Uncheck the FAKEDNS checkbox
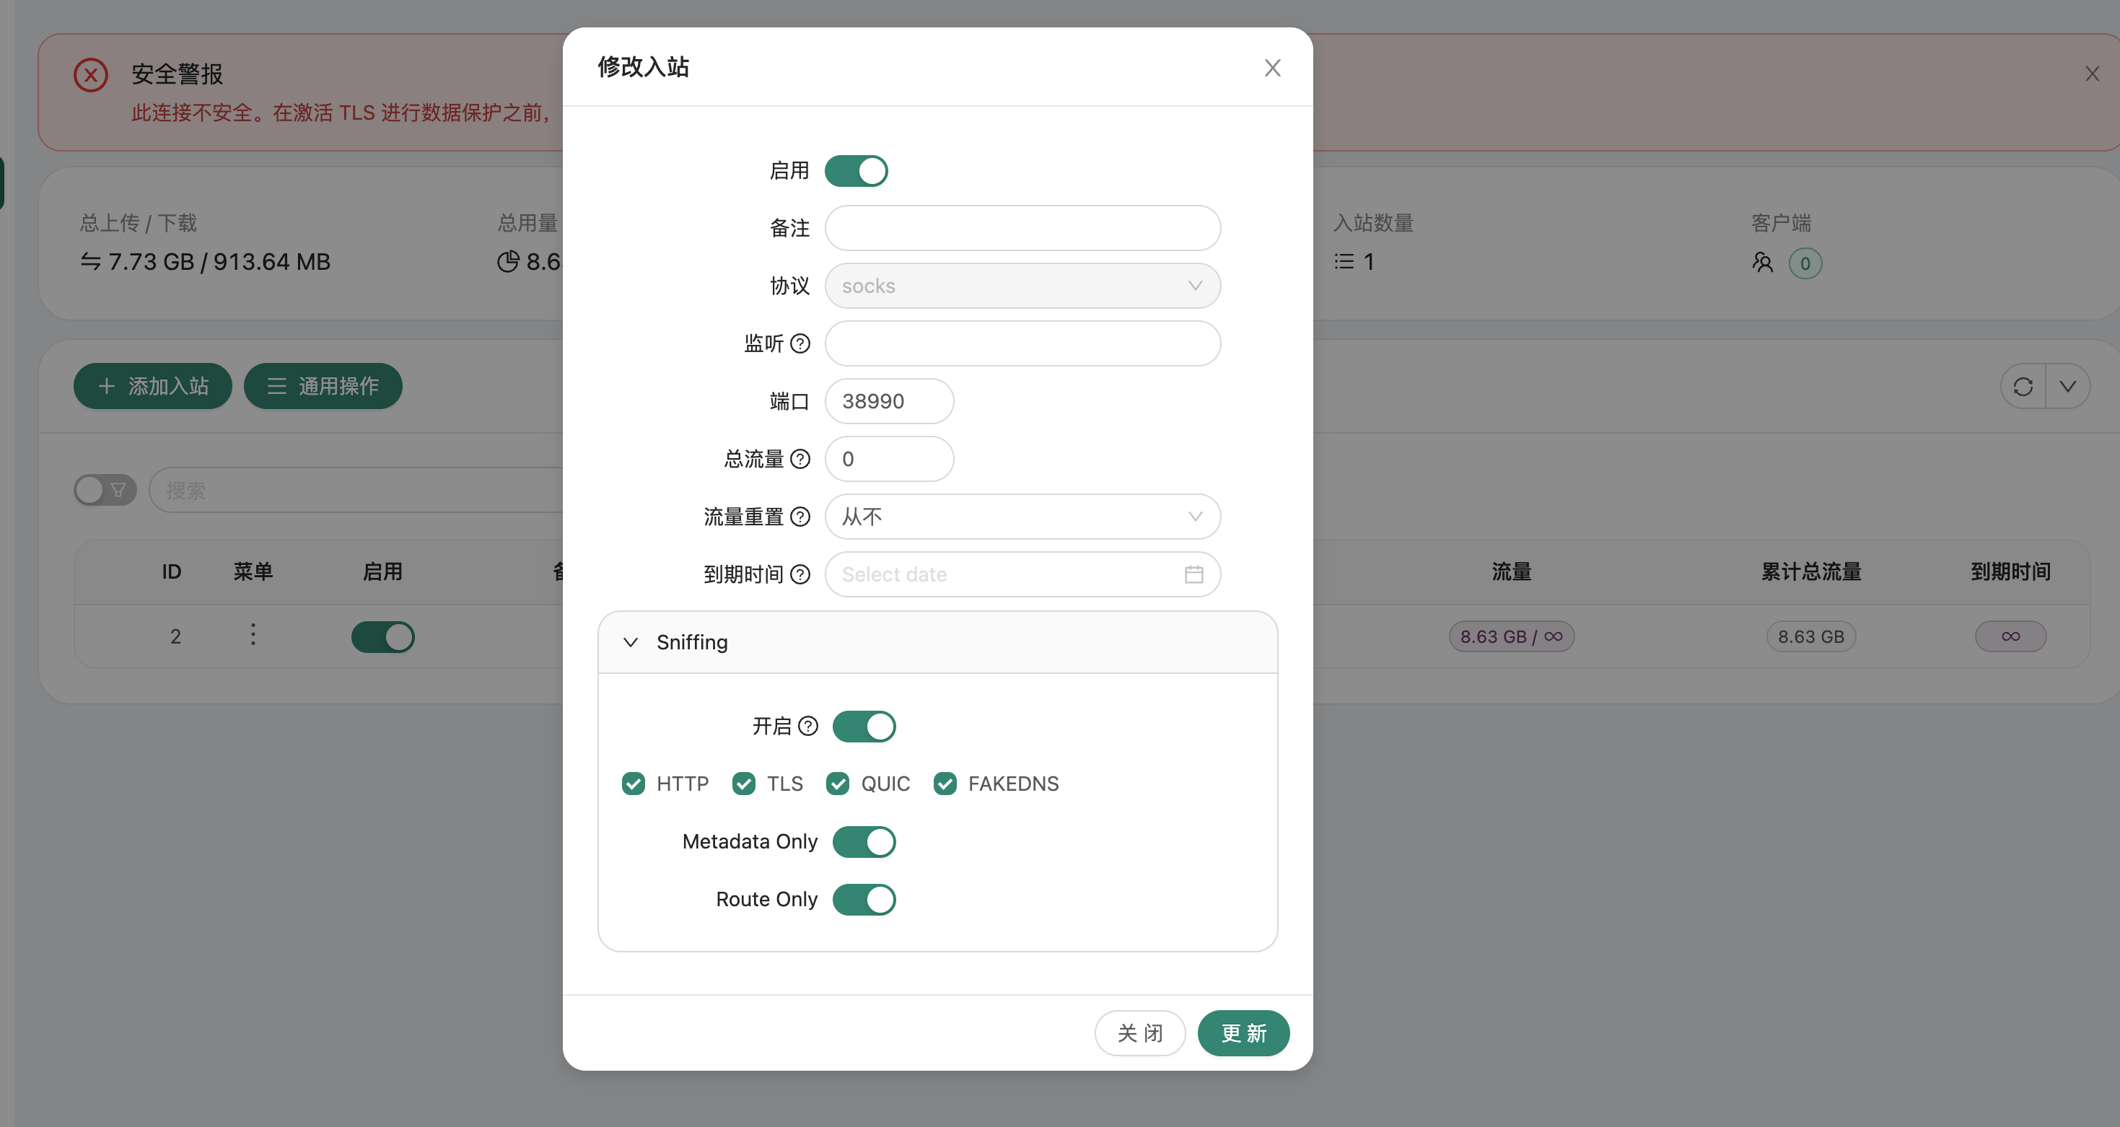 945,783
